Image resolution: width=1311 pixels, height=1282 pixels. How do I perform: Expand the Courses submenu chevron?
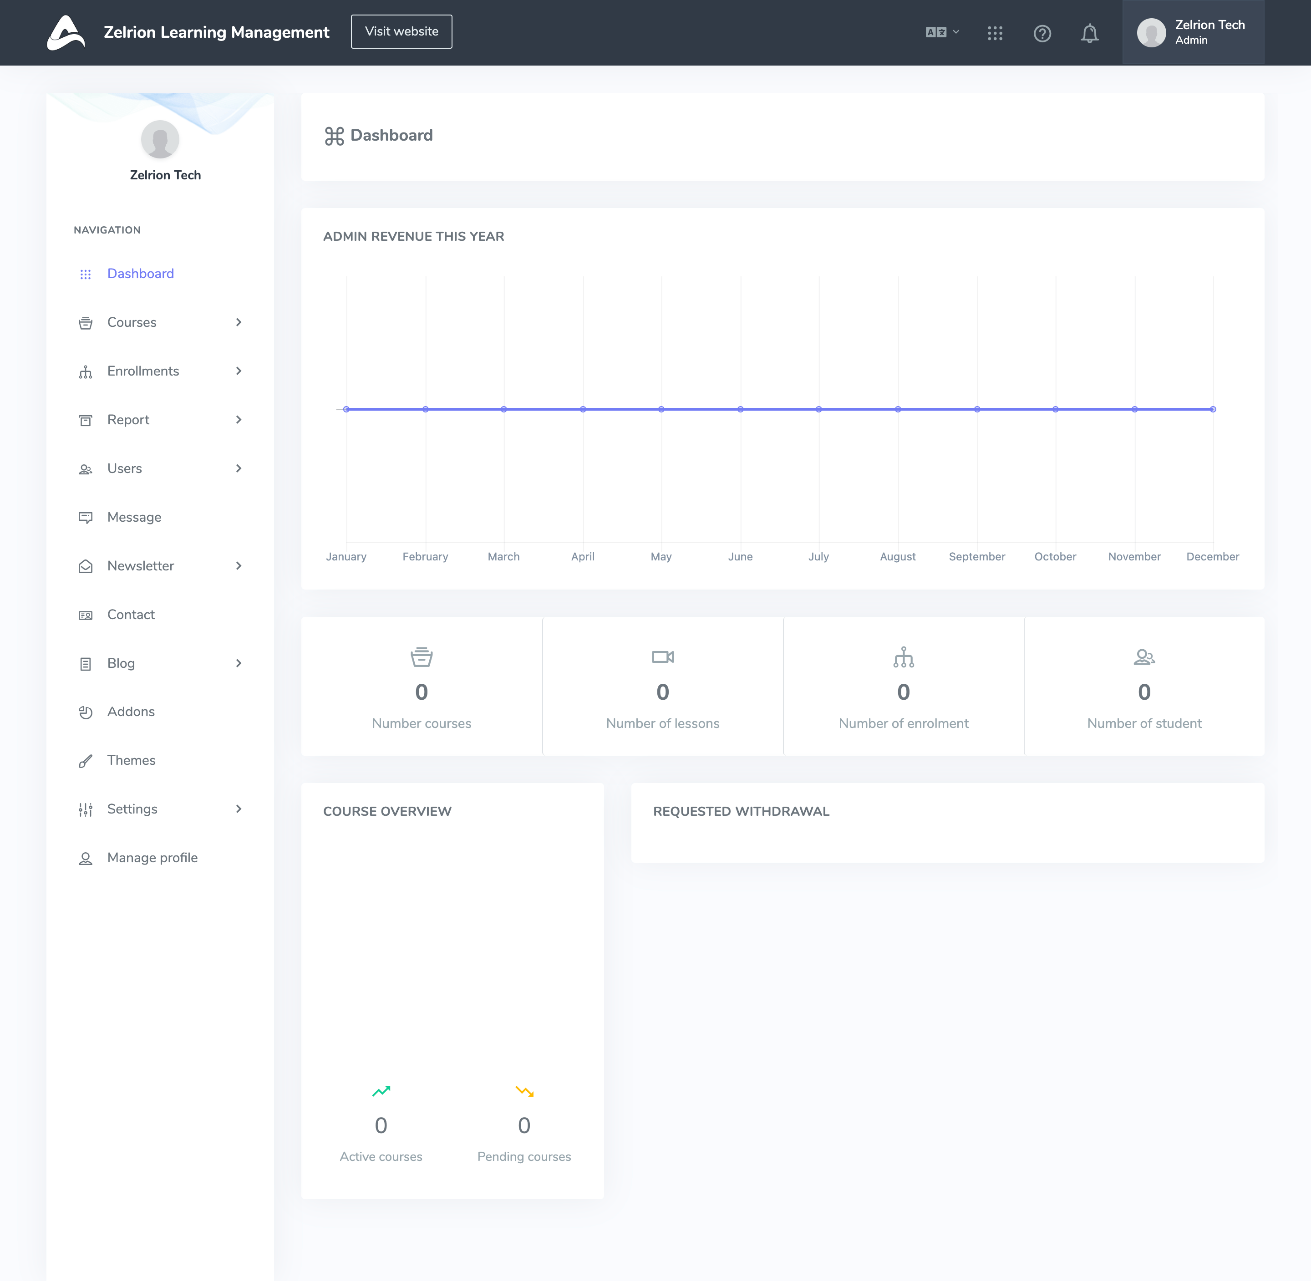pyautogui.click(x=239, y=322)
